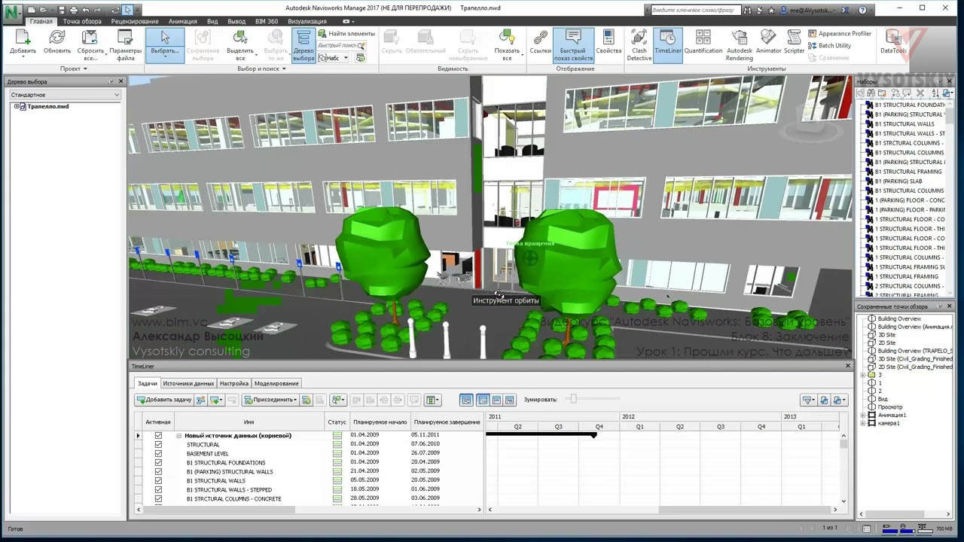The height and width of the screenshot is (542, 964).
Task: Expand the камера1 saved viewpoint node
Action: tap(863, 423)
